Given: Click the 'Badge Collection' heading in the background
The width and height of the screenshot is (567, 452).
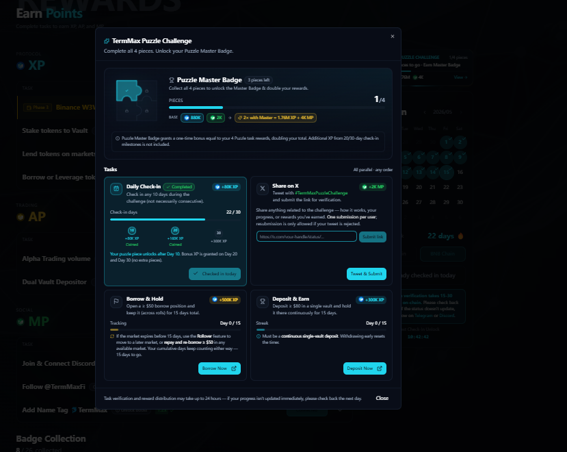Looking at the screenshot, I should click(51, 438).
